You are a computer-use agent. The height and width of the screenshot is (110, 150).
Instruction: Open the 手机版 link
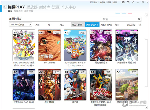102,2
